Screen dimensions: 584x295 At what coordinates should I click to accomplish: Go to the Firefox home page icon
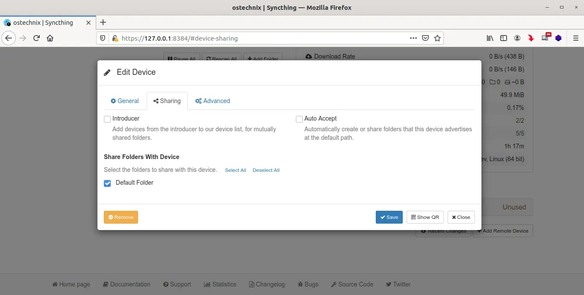point(50,38)
